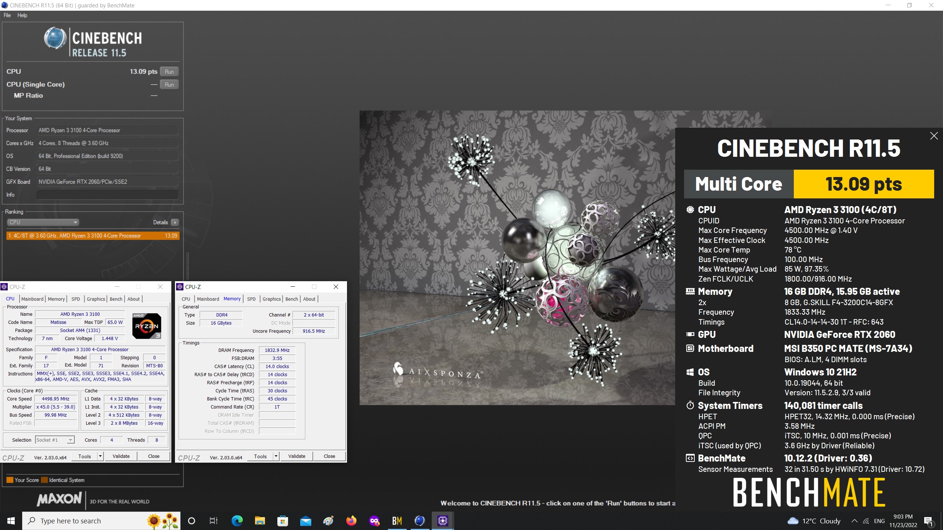
Task: Open Bench tab in right CPU-Z window
Action: tap(292, 299)
